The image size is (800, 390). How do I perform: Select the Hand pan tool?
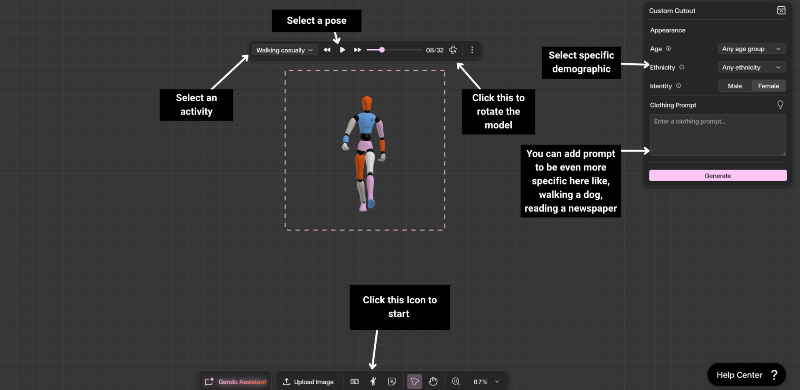tap(433, 381)
